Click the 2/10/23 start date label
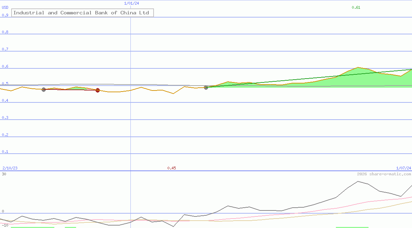 click(x=10, y=168)
